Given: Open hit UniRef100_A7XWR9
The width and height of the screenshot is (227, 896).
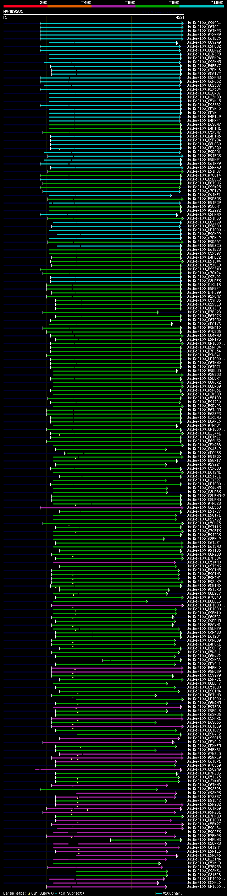Looking at the screenshot, I should (x=204, y=35).
